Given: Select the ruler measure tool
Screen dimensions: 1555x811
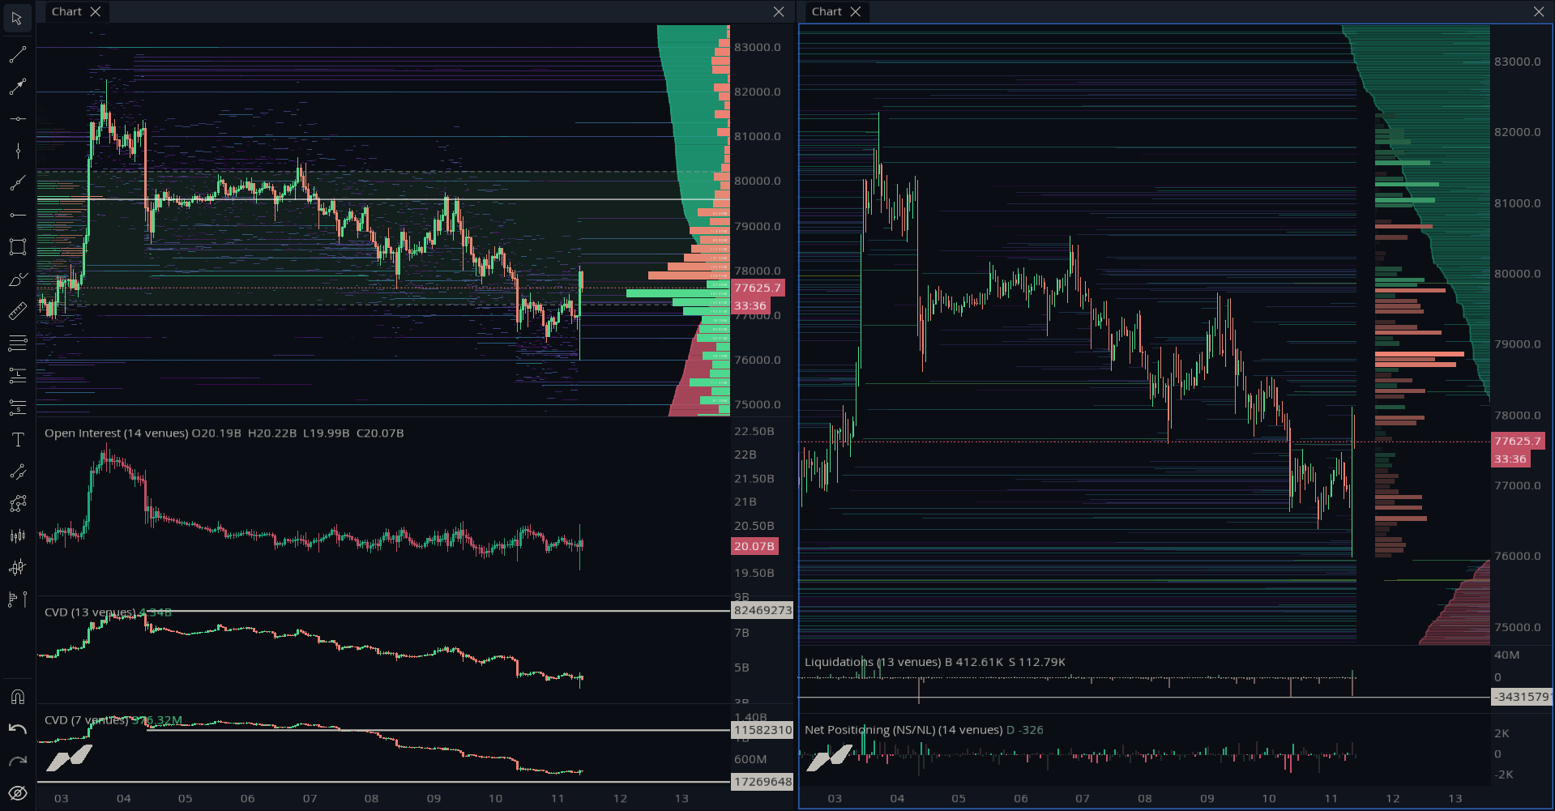Looking at the screenshot, I should (17, 311).
